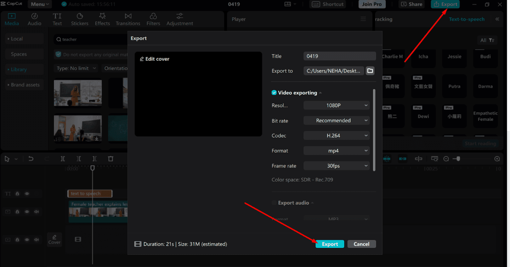Click the Join Pro button
This screenshot has height=267, width=510.
372,4
